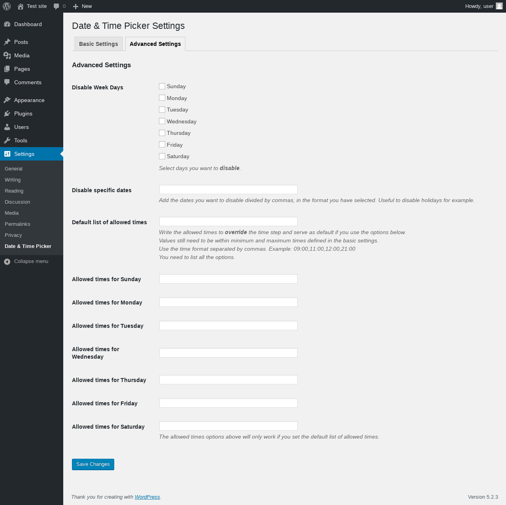
Task: Follow the WordPress footer link
Action: click(x=147, y=497)
